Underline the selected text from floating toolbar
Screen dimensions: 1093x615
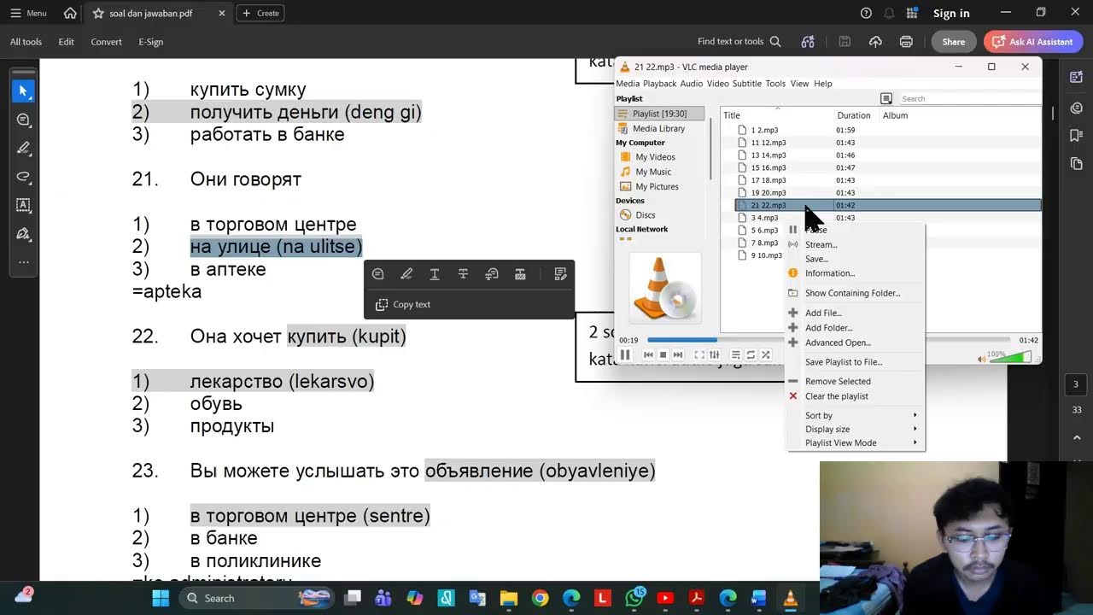(x=435, y=274)
